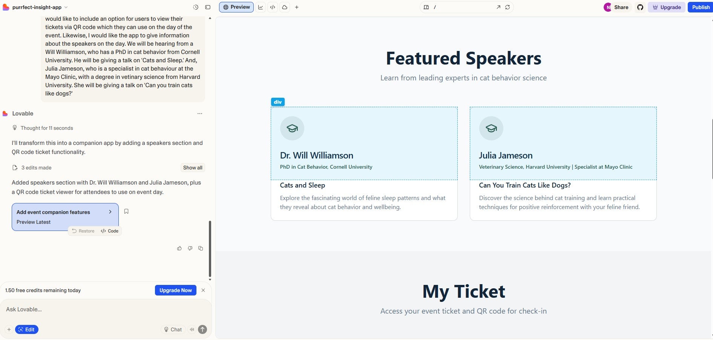
Task: Toggle thumbs up on Lovable's response
Action: (x=179, y=248)
